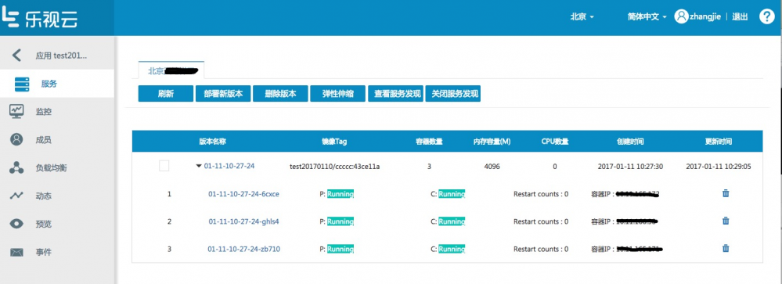Open version link 01-11-10-27-24
Screen dimensions: 782x284
pyautogui.click(x=229, y=167)
